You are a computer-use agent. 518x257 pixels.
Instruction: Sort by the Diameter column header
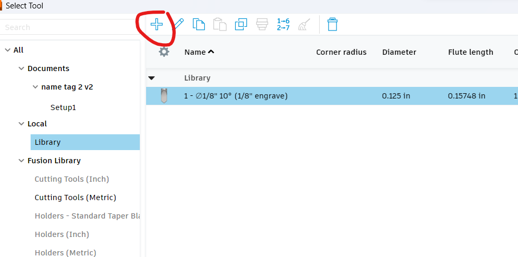coord(399,52)
